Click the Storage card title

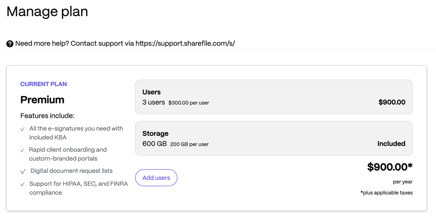tap(155, 133)
